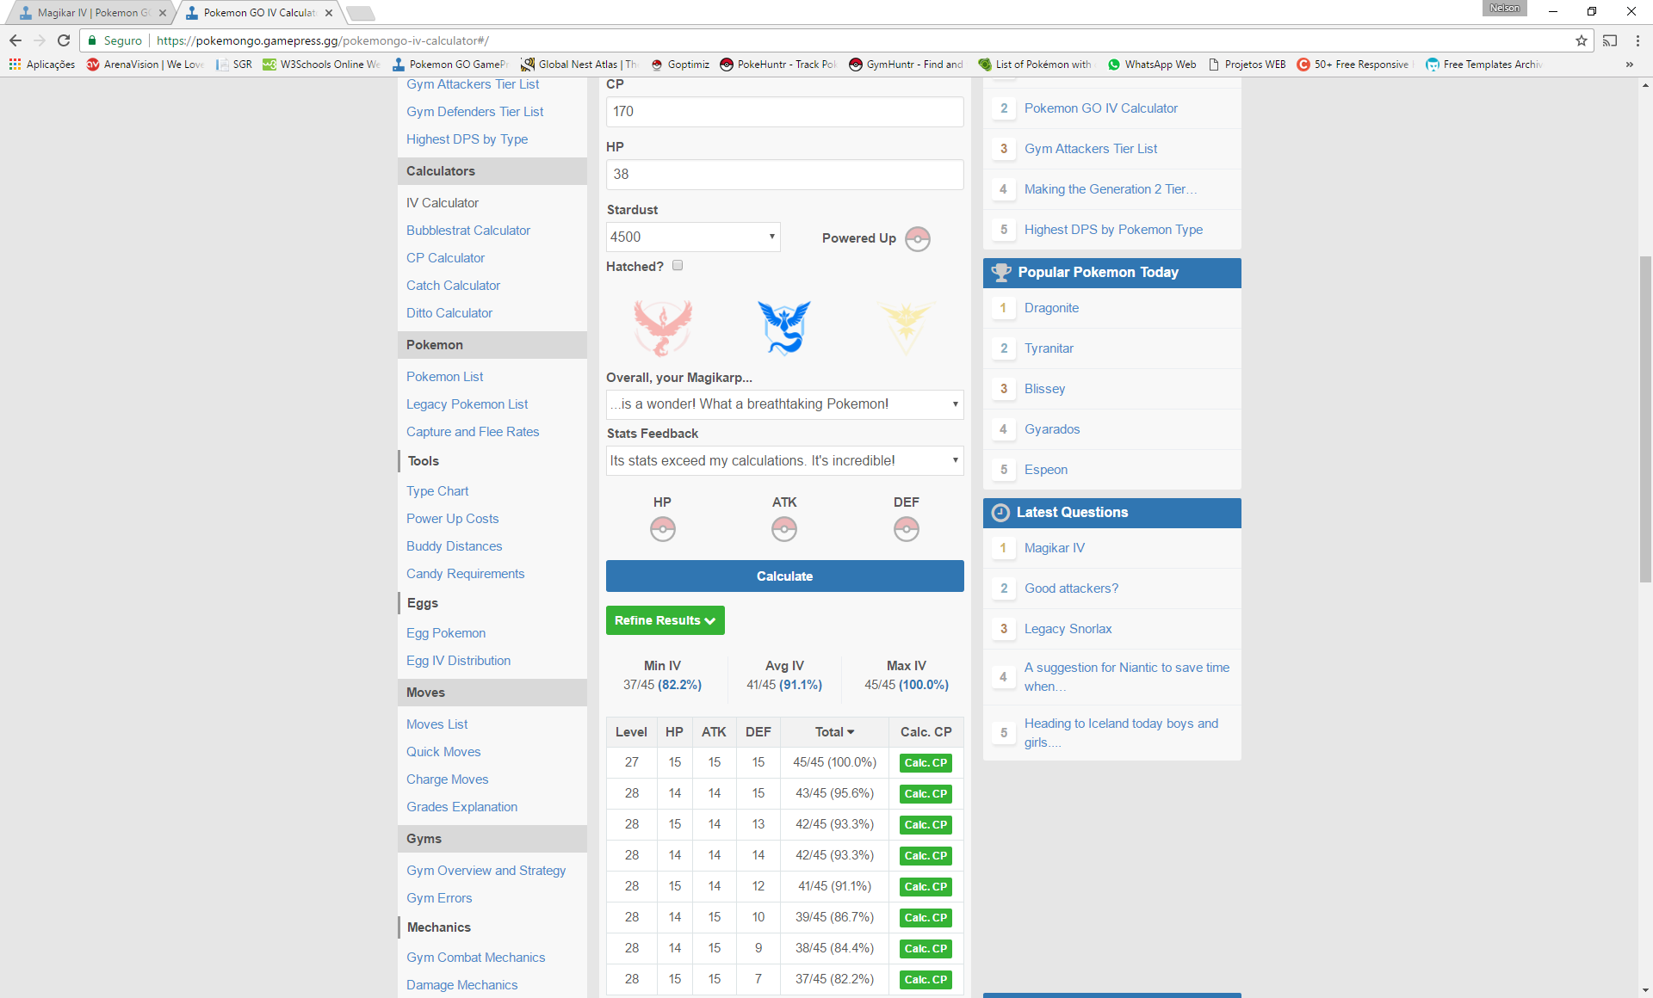Toggle the Powered Up pokeball

[x=918, y=239]
